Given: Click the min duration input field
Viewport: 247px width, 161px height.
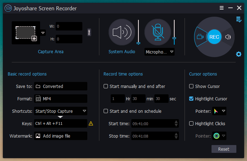Looking at the screenshot, I should click(138, 99).
